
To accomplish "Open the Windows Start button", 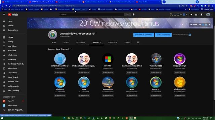I will (2, 118).
